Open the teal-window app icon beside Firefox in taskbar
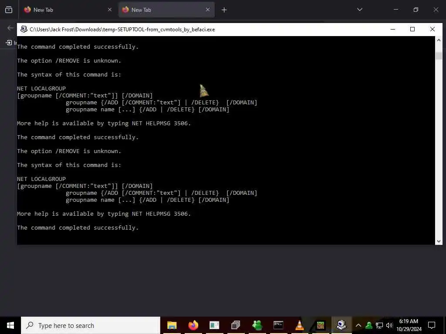This screenshot has width=446, height=334. coord(214,325)
